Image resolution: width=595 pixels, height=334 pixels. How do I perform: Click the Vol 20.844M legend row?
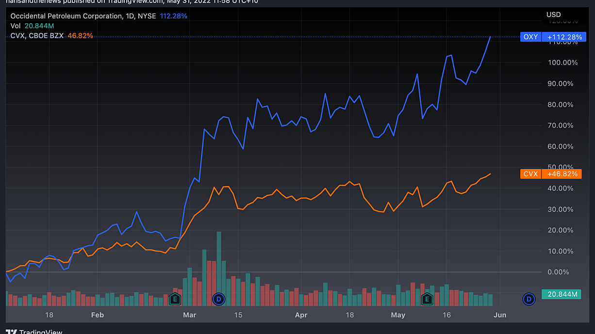pyautogui.click(x=32, y=26)
